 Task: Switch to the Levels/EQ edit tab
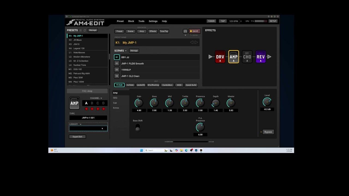[141, 85]
